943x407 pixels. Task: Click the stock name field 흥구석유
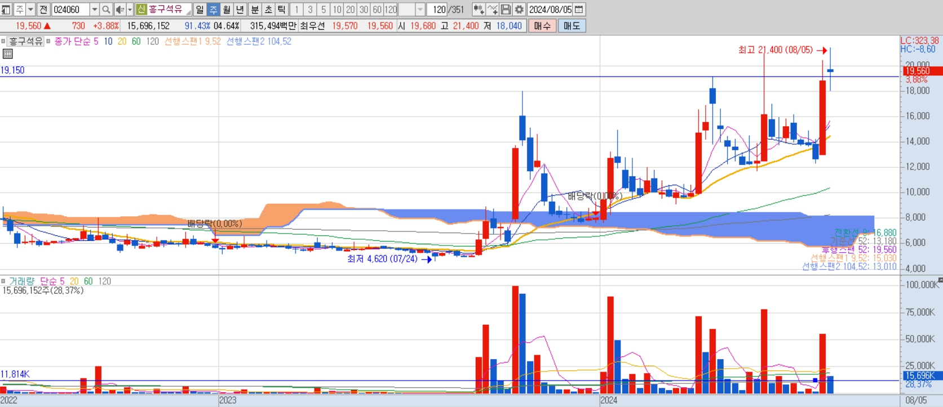tap(169, 10)
